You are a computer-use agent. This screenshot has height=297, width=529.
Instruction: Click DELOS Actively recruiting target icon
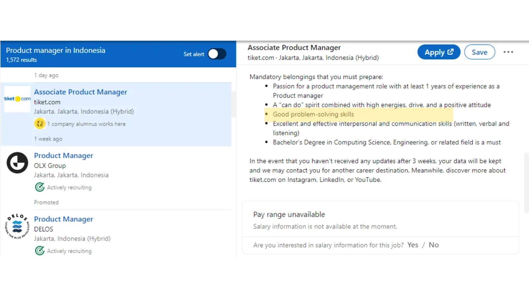click(x=40, y=251)
